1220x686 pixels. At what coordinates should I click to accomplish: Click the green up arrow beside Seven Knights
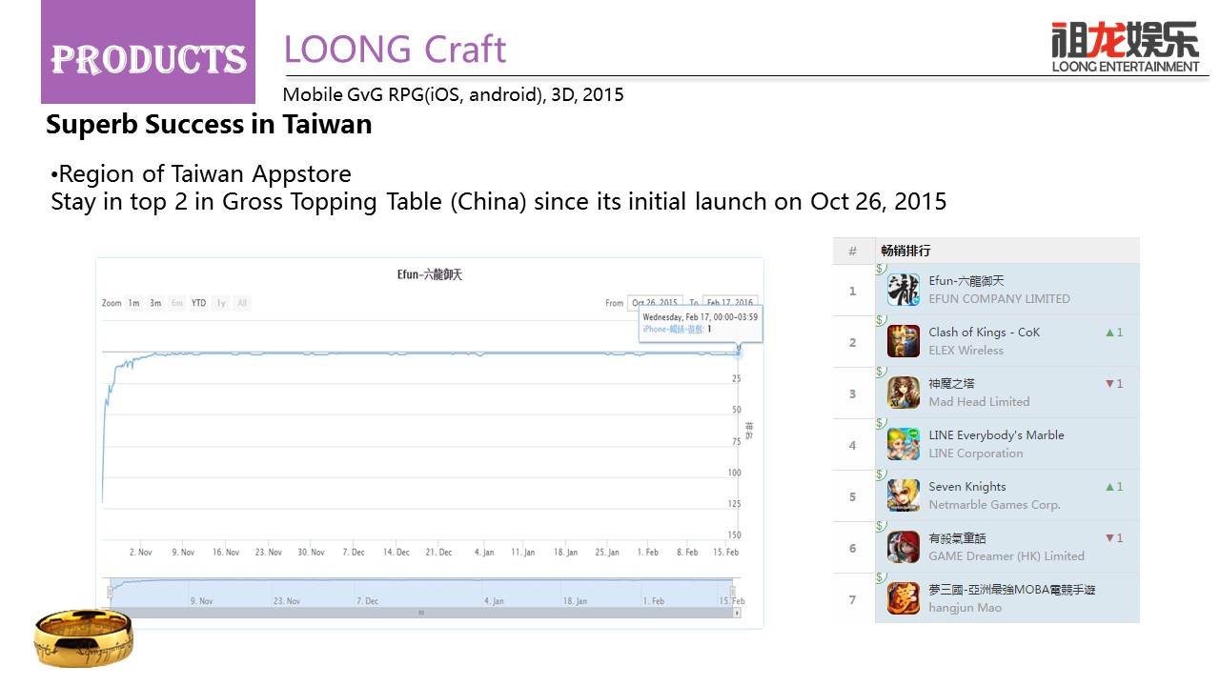1109,487
